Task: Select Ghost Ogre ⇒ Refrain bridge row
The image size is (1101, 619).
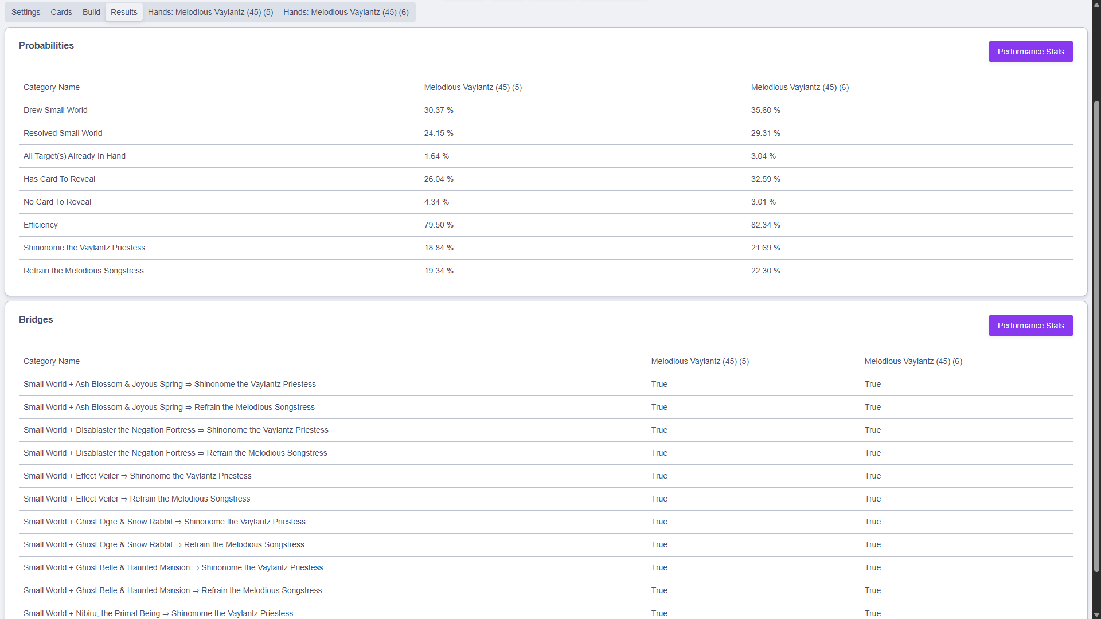Action: [546, 544]
